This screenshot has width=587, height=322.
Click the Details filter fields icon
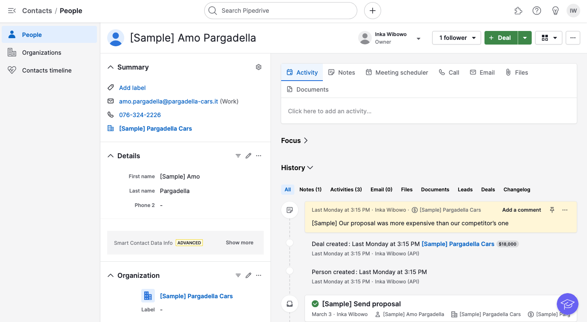point(238,156)
